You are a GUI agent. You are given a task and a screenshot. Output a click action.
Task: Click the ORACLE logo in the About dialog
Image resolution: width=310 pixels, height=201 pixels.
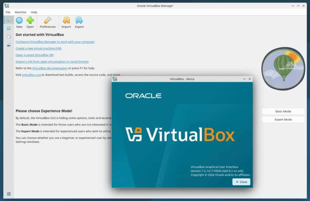[143, 96]
